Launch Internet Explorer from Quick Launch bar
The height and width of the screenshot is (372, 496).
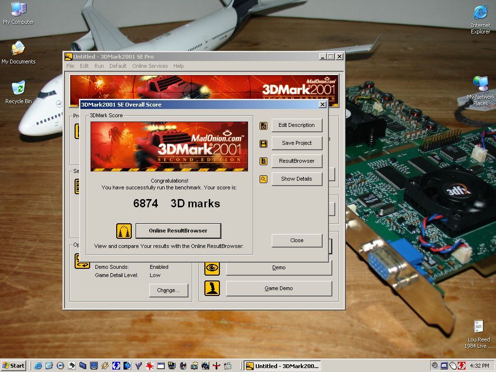click(x=38, y=366)
